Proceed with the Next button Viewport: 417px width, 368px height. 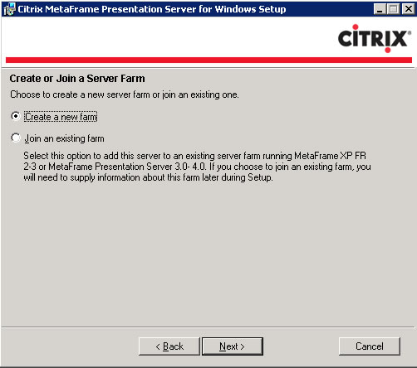(x=233, y=346)
